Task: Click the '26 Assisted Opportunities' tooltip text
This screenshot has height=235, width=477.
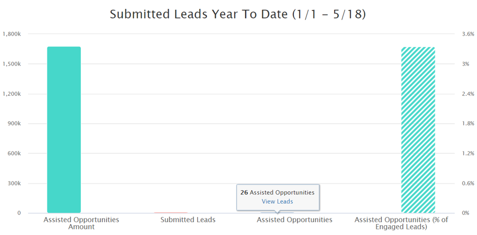Action: (277, 193)
